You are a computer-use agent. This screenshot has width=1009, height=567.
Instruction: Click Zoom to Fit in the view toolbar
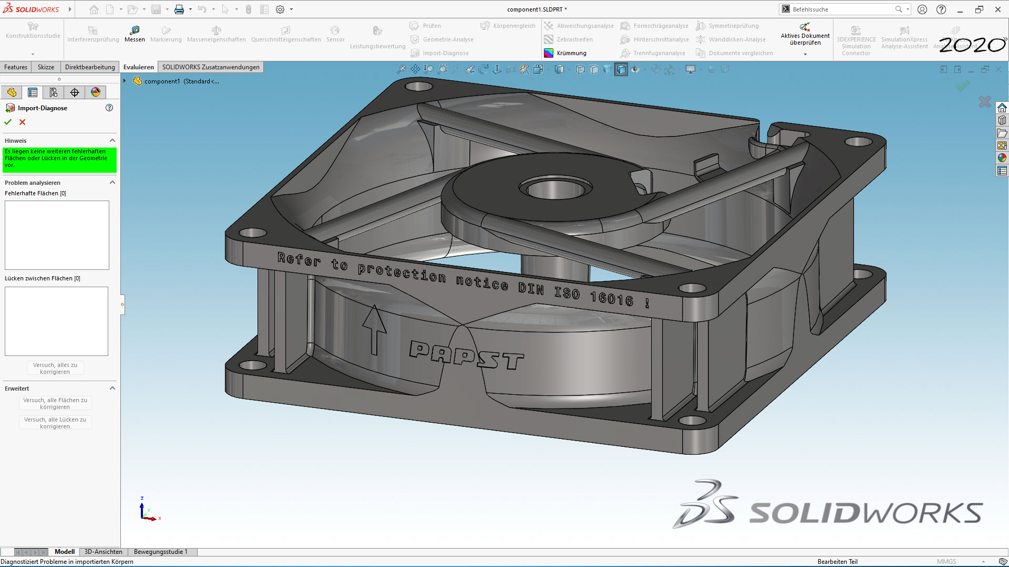click(401, 69)
